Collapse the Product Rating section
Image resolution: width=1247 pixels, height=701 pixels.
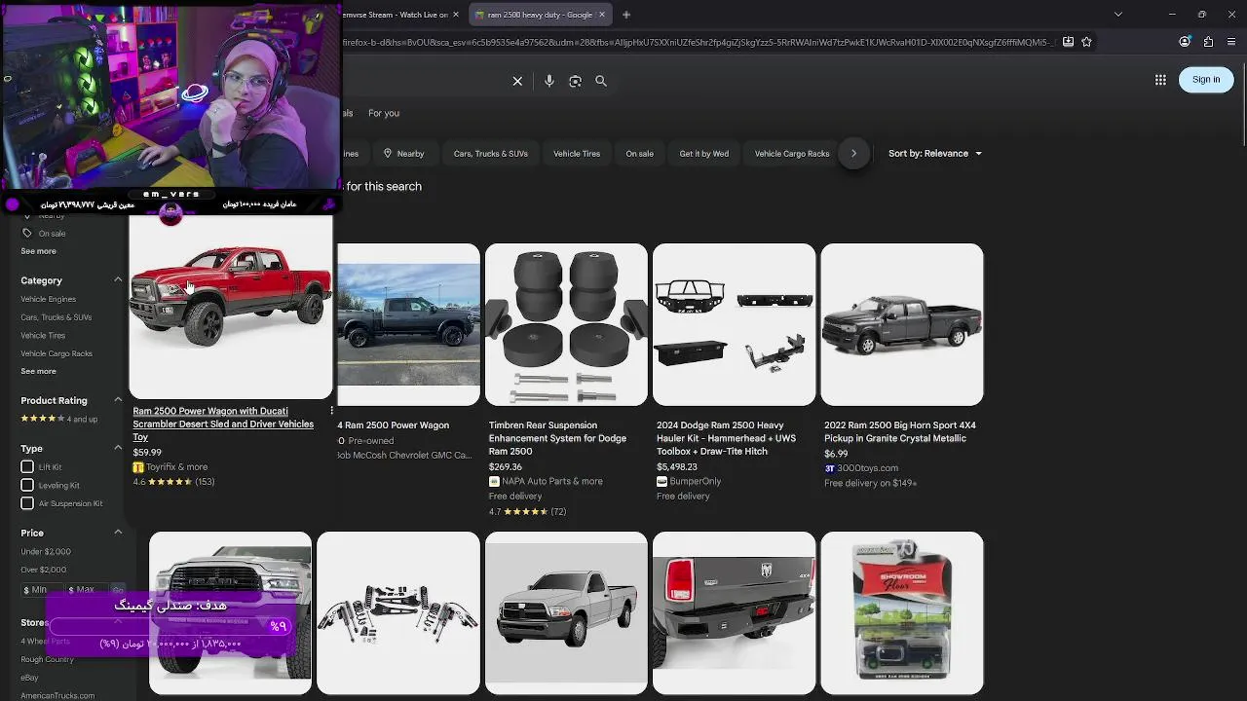click(118, 400)
